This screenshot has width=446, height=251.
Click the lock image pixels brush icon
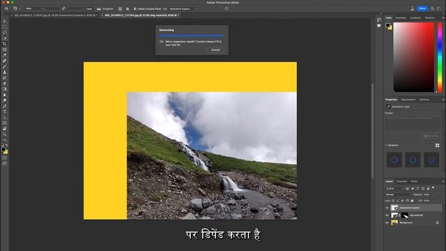coord(398,201)
